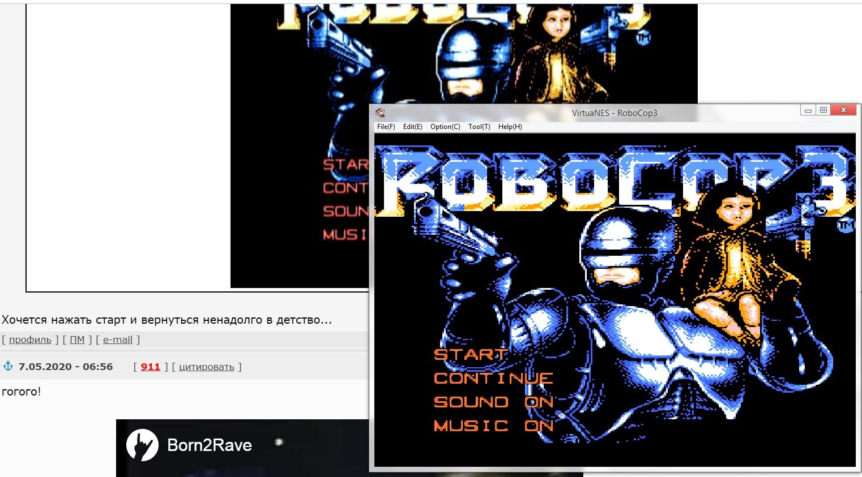Viewport: 862px width, 477px height.
Task: Open the e-mail link under the post
Action: pyautogui.click(x=118, y=340)
